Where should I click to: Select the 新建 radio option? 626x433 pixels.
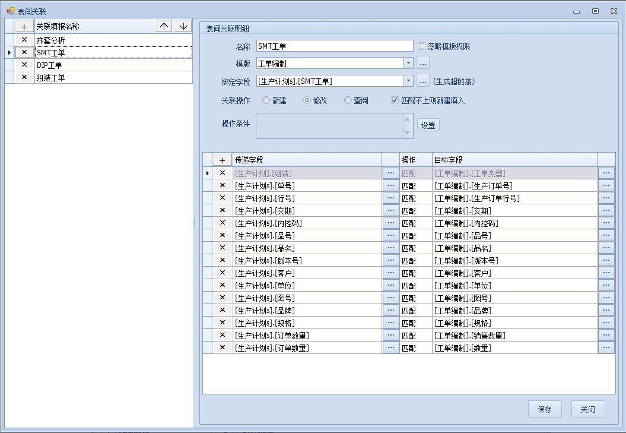coord(266,100)
